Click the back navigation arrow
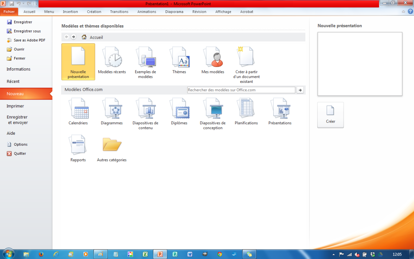414x259 pixels. coord(67,37)
